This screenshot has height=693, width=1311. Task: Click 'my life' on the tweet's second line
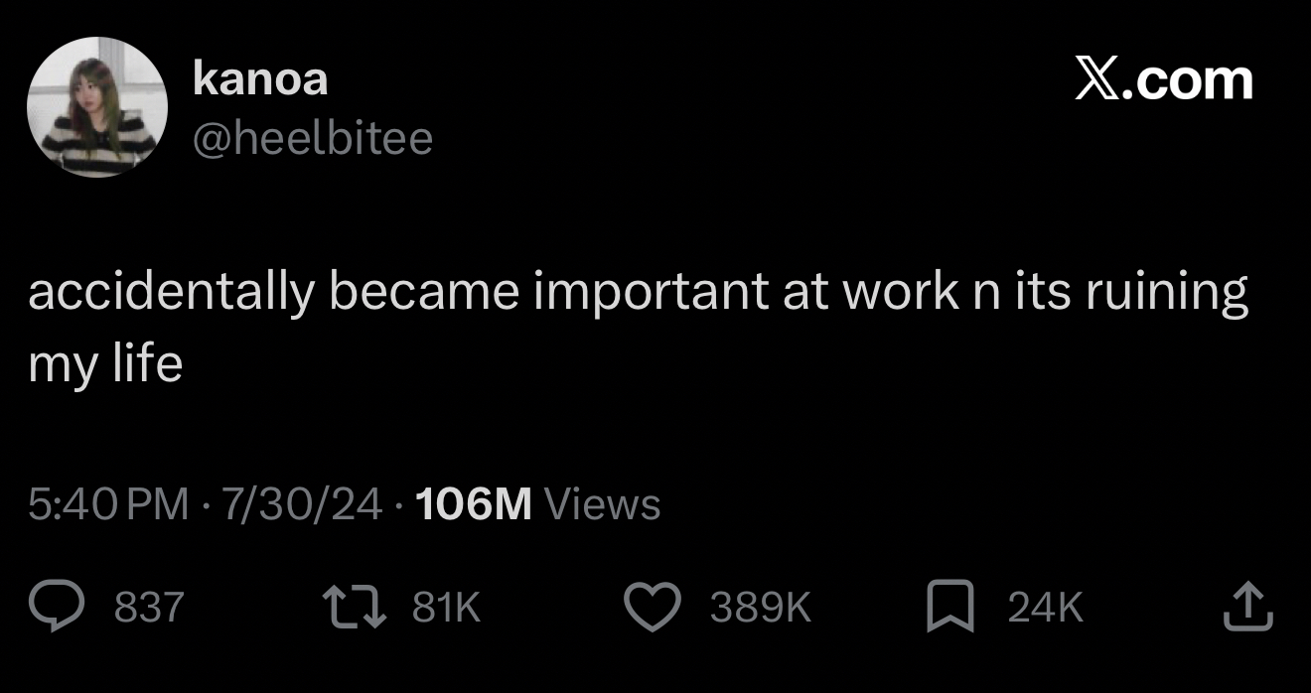(105, 365)
